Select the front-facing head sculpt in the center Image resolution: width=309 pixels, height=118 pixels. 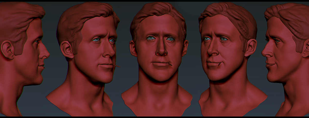click(x=157, y=59)
